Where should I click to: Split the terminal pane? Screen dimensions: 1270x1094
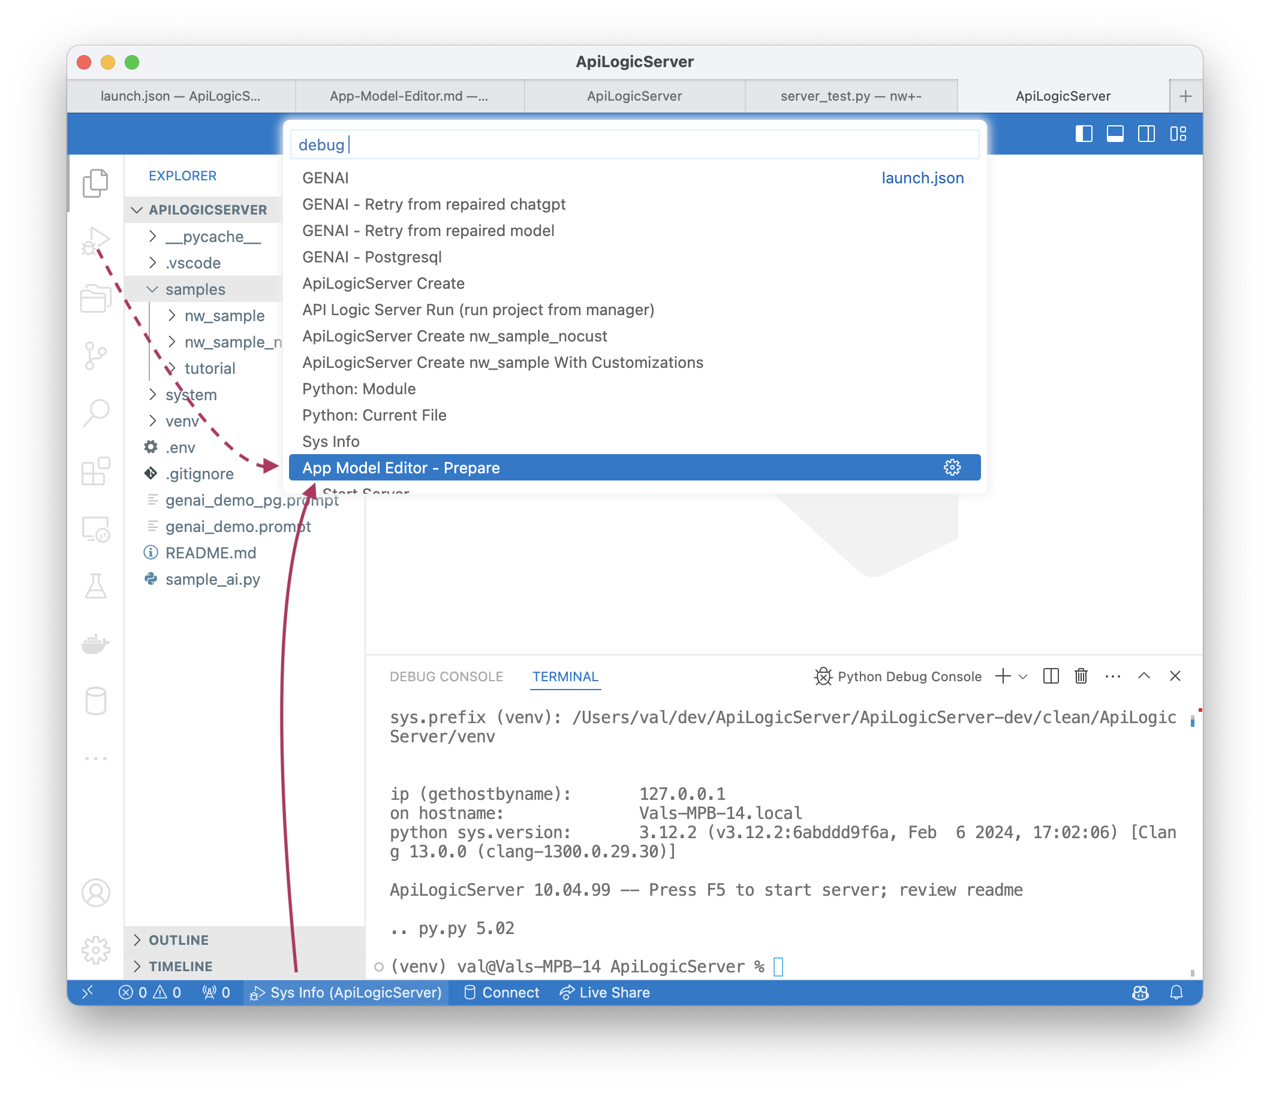coord(1051,676)
